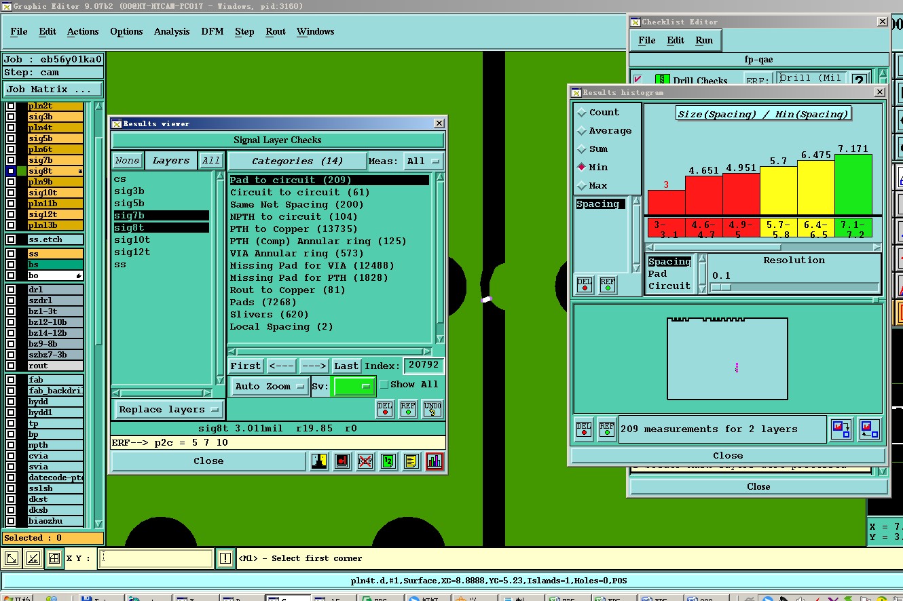Open the File menu in Graphic Editor

[x=19, y=32]
